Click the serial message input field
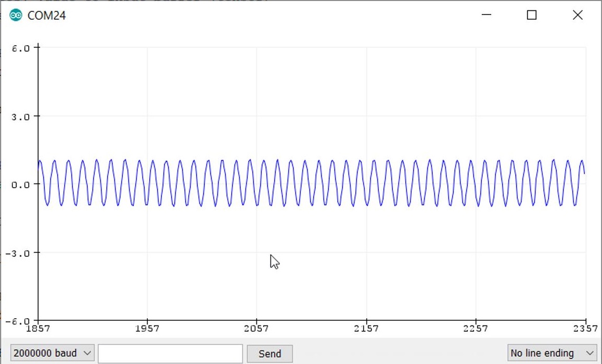602x364 pixels. point(169,353)
